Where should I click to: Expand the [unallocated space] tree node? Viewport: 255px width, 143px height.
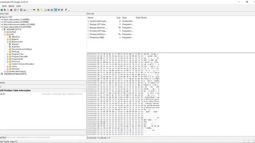pos(5,71)
